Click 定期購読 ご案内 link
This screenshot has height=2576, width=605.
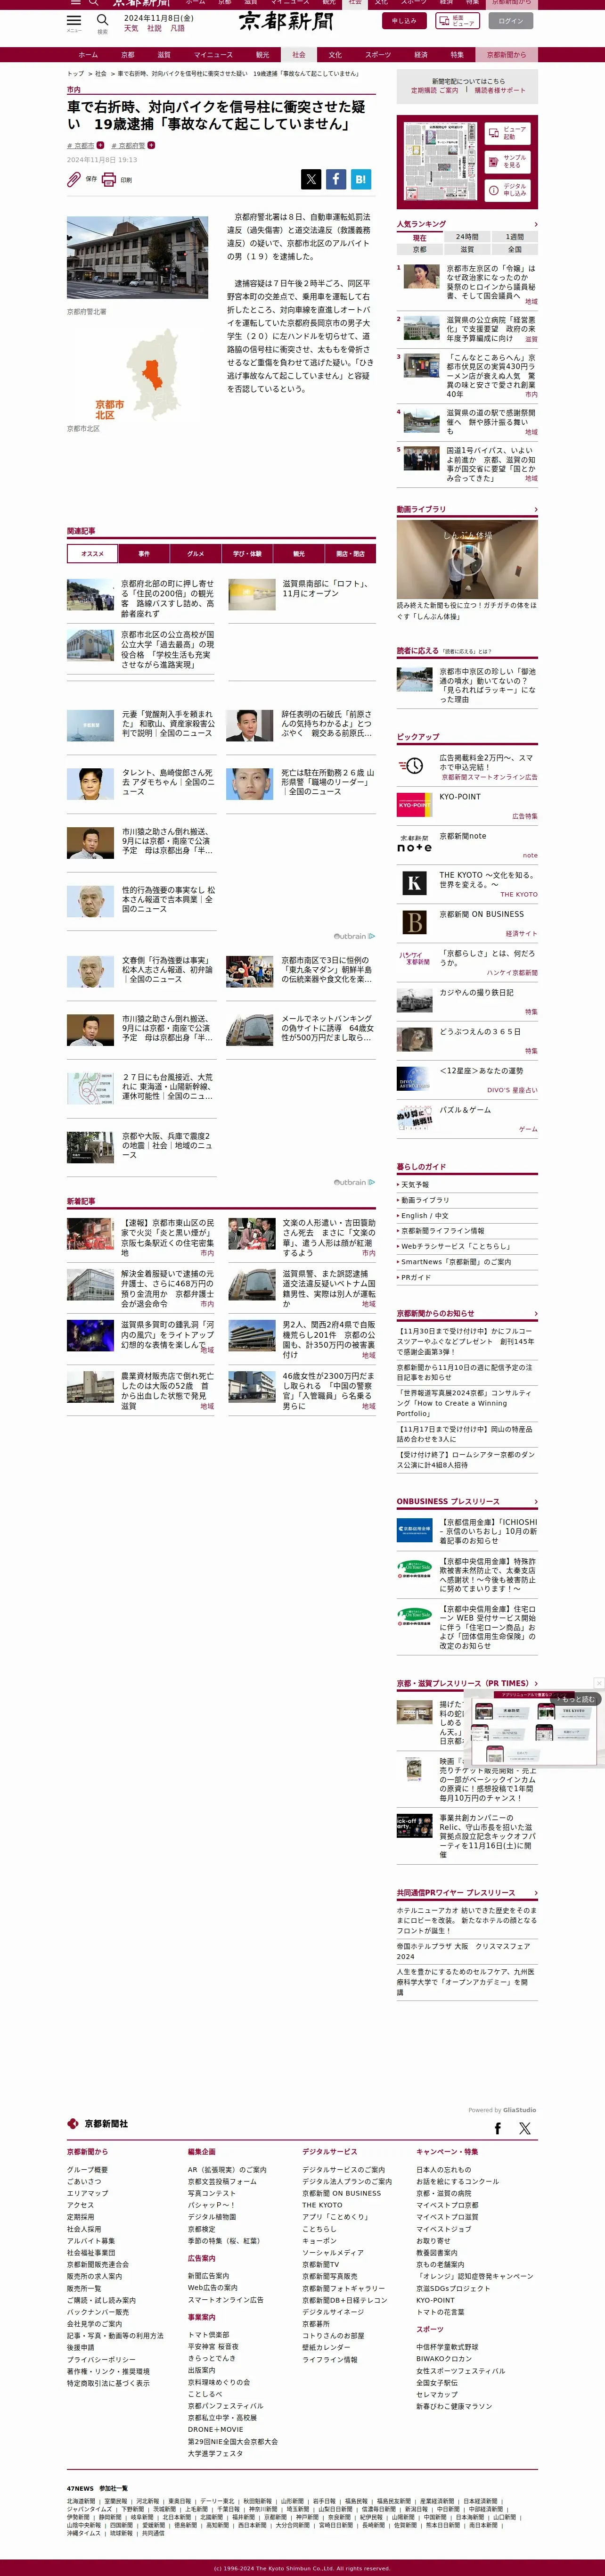point(435,90)
